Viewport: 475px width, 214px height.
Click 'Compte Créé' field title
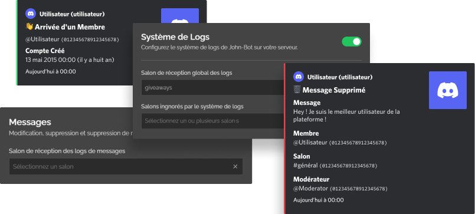tap(45, 51)
